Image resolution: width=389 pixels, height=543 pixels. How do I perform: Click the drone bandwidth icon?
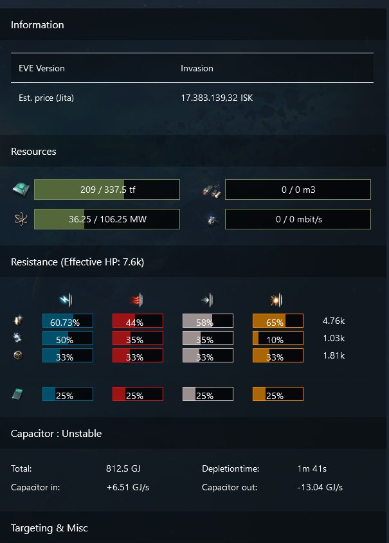pyautogui.click(x=212, y=218)
